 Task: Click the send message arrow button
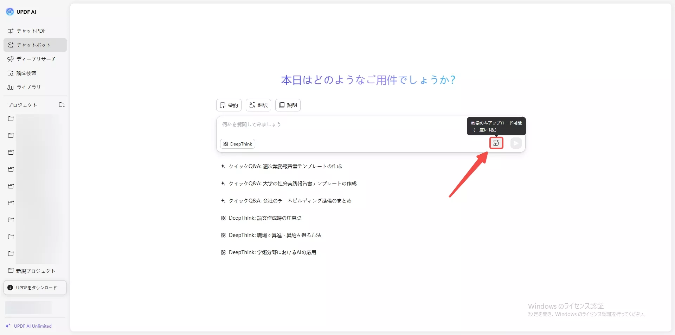point(516,143)
